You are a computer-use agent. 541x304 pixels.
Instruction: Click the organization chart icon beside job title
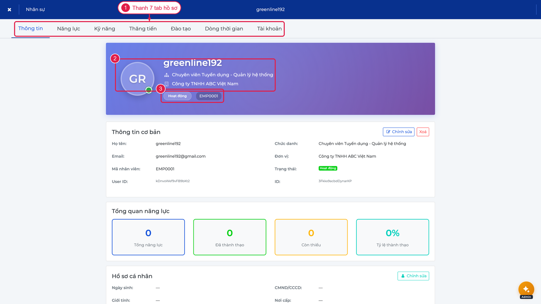click(x=166, y=75)
